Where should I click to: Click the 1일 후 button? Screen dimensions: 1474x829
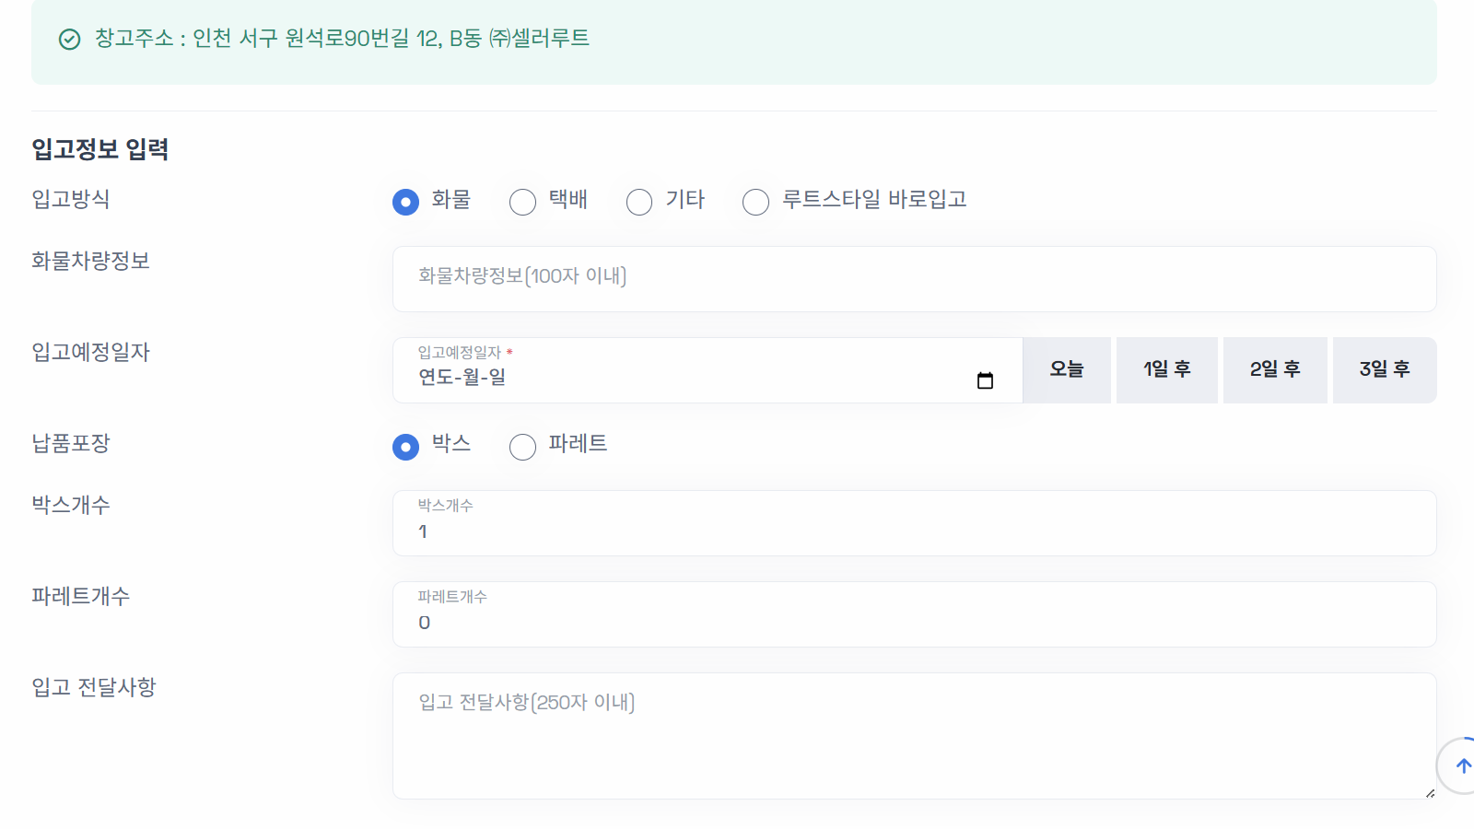(1166, 369)
